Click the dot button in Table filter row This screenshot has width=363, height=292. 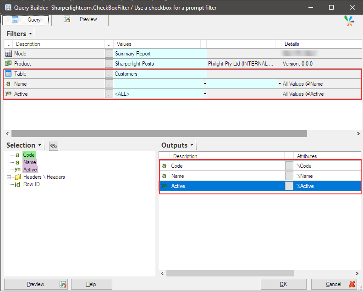click(109, 74)
